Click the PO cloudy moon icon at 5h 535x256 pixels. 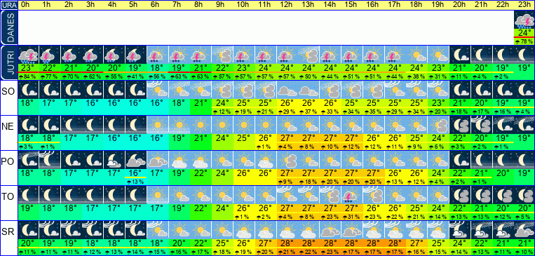(136, 160)
